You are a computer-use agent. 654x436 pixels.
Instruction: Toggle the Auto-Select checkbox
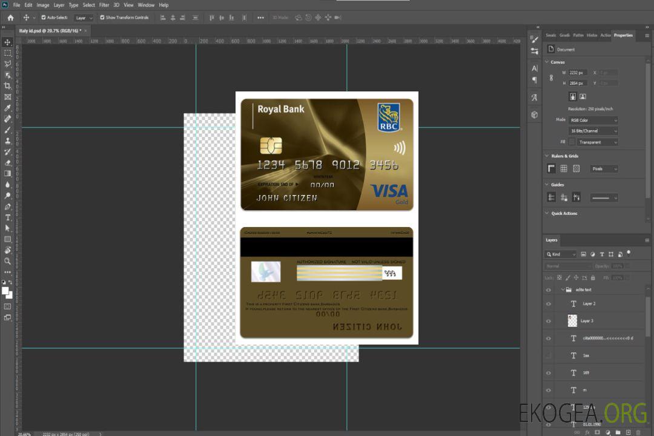(44, 18)
